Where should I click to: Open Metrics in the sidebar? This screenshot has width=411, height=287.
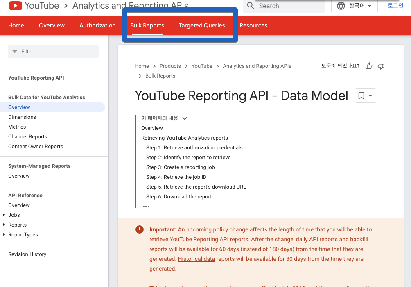17,127
